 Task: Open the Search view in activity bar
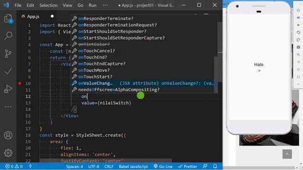pos(9,36)
